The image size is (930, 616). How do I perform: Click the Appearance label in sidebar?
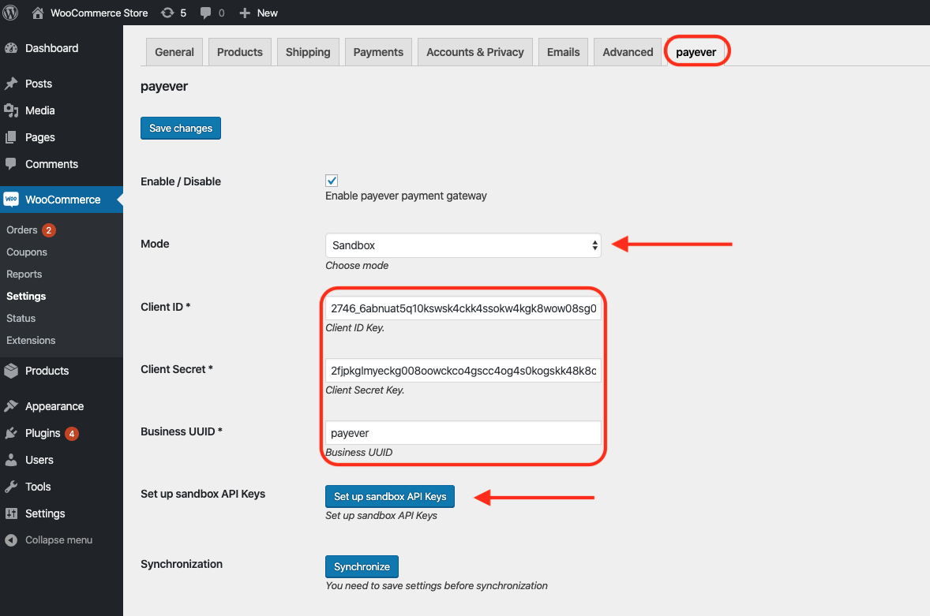click(x=54, y=406)
